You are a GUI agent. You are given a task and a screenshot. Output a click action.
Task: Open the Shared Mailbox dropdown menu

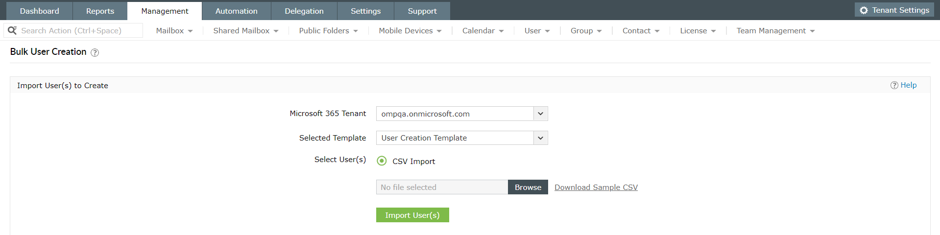click(x=245, y=31)
